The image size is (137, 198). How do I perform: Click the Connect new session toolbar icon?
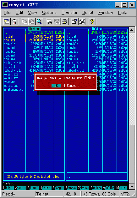tap(7, 21)
